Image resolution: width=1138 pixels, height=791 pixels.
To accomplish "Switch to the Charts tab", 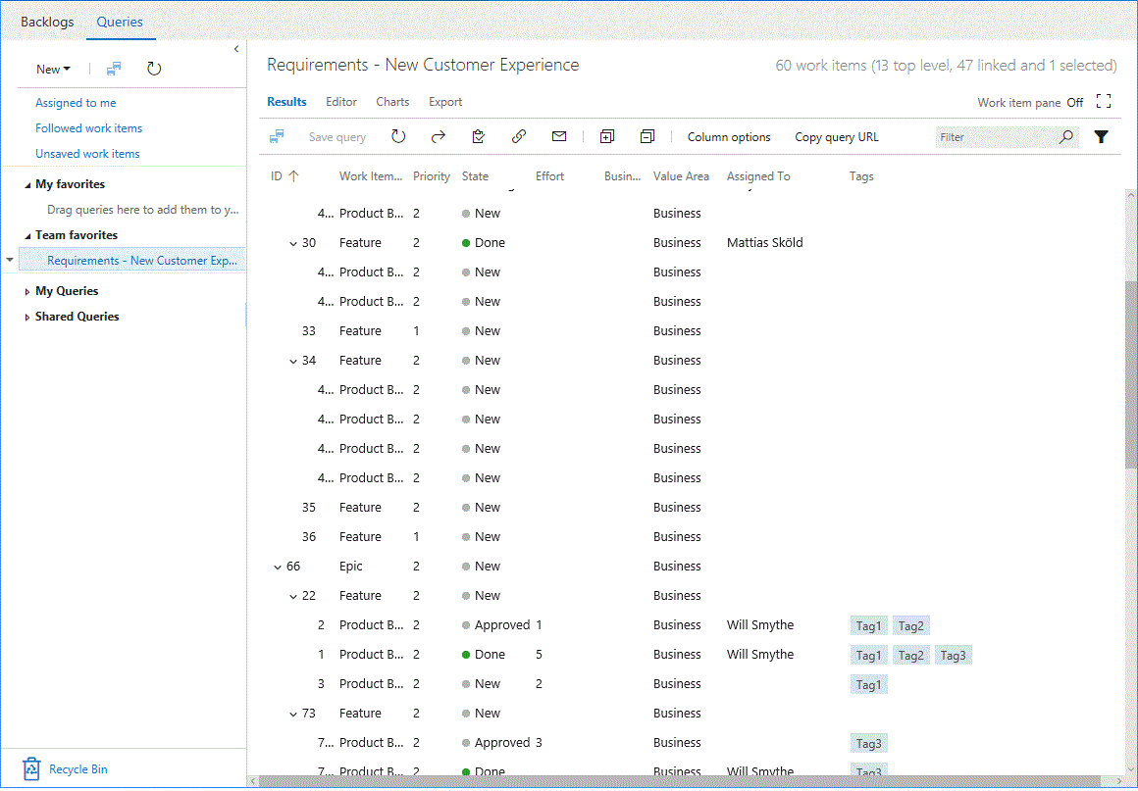I will [x=392, y=102].
